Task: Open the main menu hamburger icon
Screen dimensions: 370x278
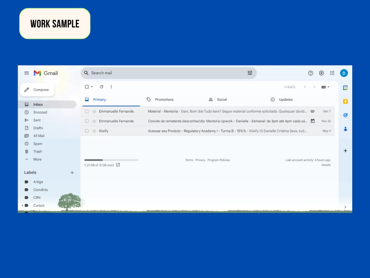Action: (x=26, y=73)
